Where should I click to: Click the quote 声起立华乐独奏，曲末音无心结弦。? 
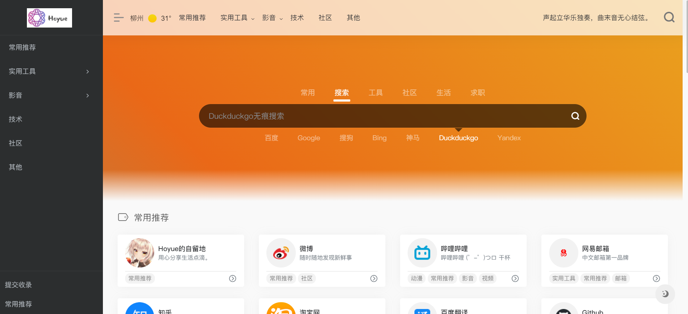[x=597, y=18]
